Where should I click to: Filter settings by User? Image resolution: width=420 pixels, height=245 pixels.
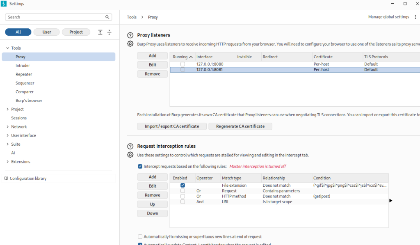[x=47, y=32]
